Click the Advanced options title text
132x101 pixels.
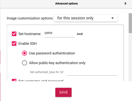pyautogui.click(x=67, y=4)
